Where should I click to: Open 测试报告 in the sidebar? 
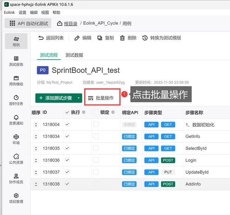click(16, 61)
